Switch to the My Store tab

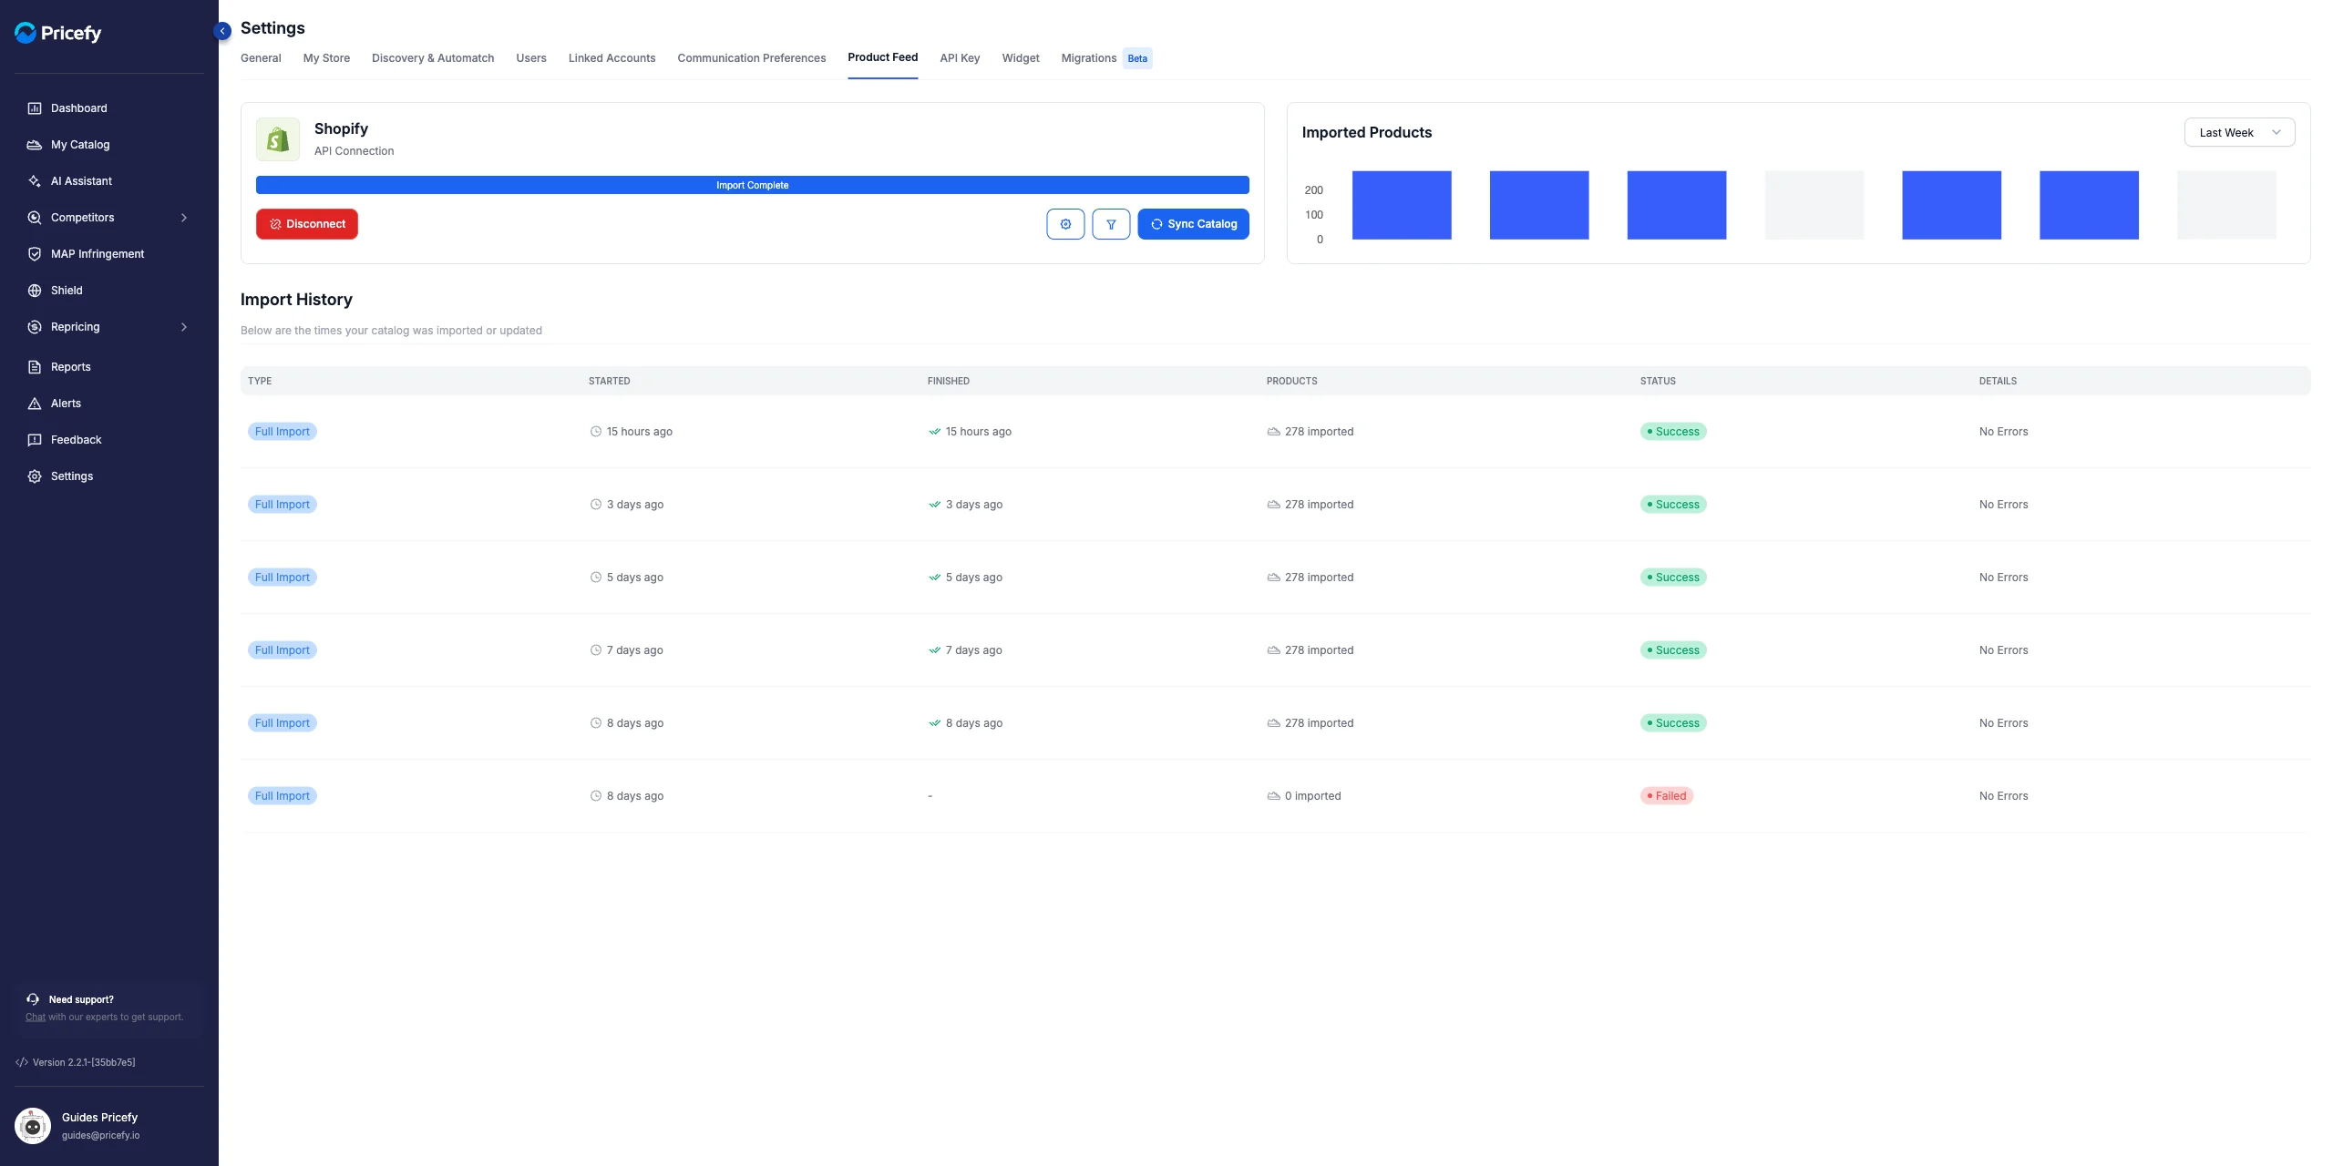[326, 58]
